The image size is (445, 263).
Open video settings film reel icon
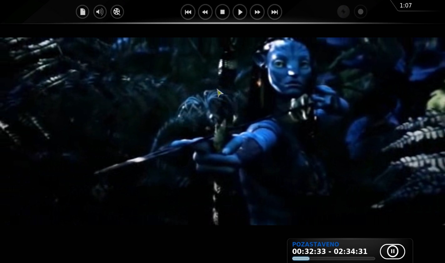(117, 12)
